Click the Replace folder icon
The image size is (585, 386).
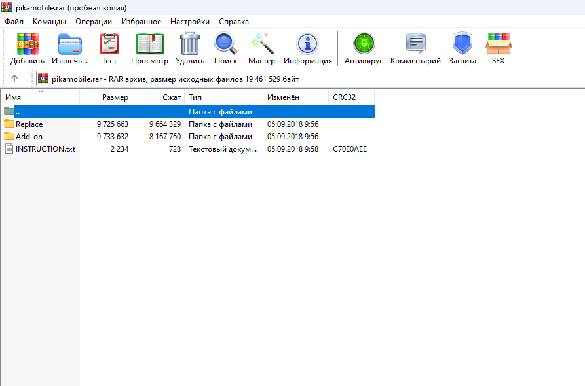[x=9, y=124]
